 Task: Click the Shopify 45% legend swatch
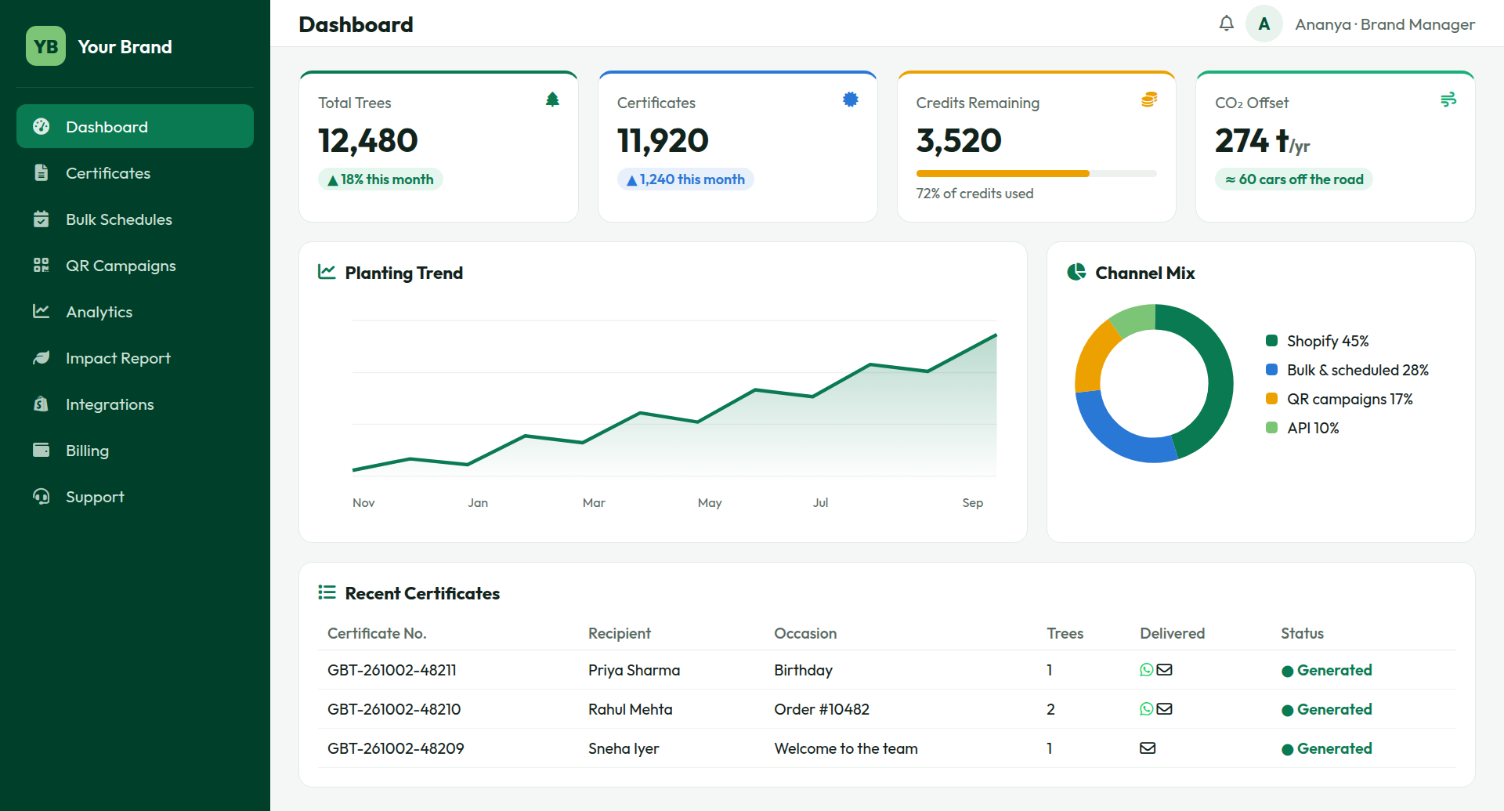[1271, 340]
